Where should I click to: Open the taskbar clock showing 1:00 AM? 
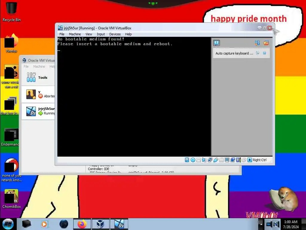click(x=291, y=224)
